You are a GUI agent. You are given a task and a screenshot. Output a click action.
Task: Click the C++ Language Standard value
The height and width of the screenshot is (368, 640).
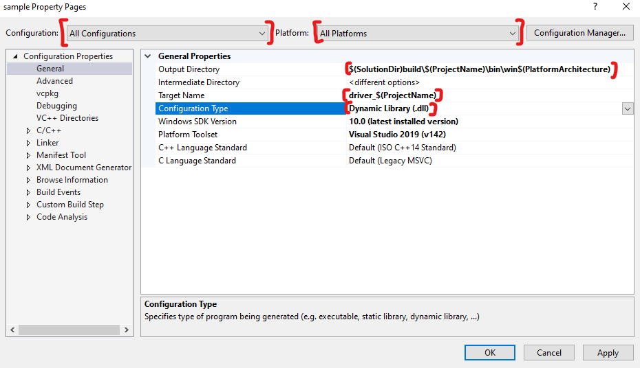click(x=403, y=148)
